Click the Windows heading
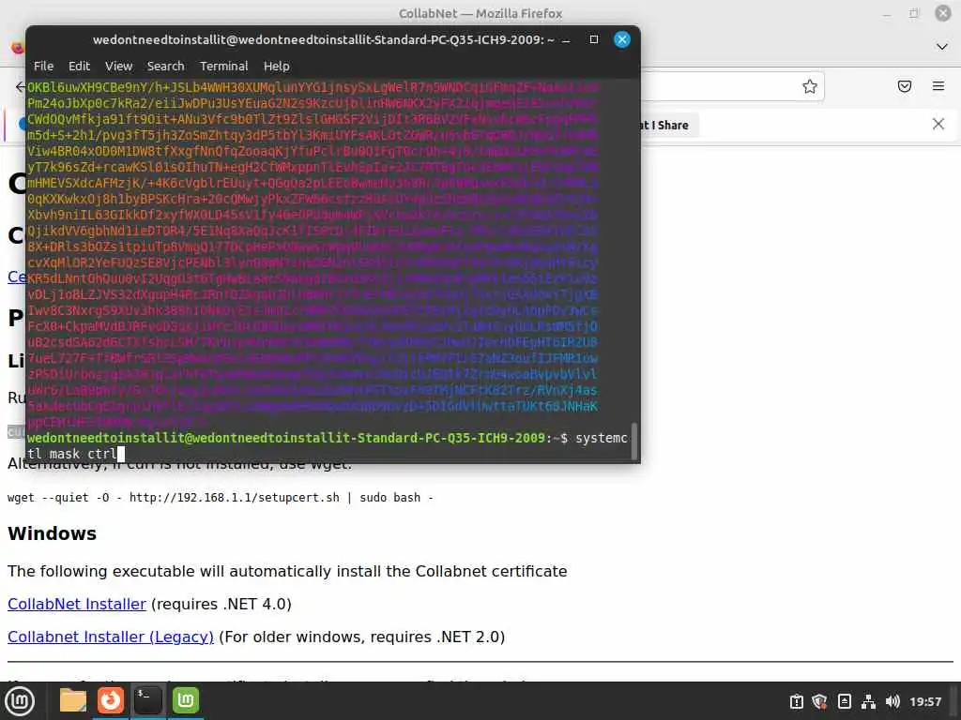The image size is (961, 720). (53, 533)
